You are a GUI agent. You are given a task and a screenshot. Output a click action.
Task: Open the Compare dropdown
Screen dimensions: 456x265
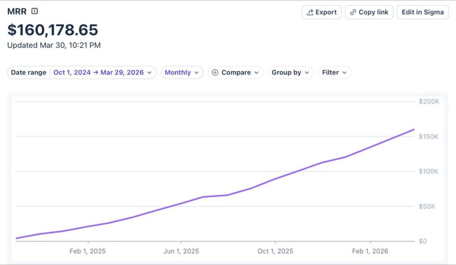point(236,72)
